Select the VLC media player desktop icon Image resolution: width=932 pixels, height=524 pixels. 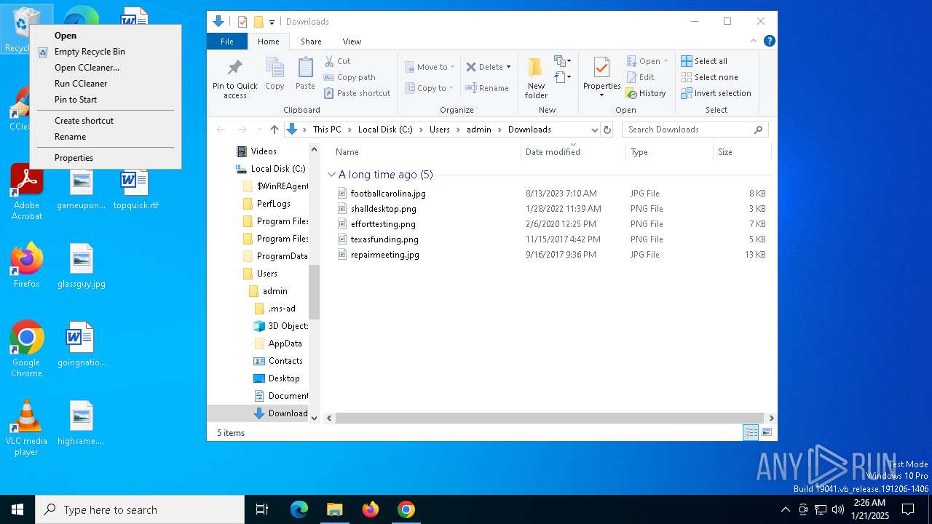[27, 428]
